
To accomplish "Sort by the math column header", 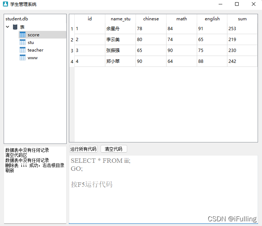I will click(x=181, y=19).
